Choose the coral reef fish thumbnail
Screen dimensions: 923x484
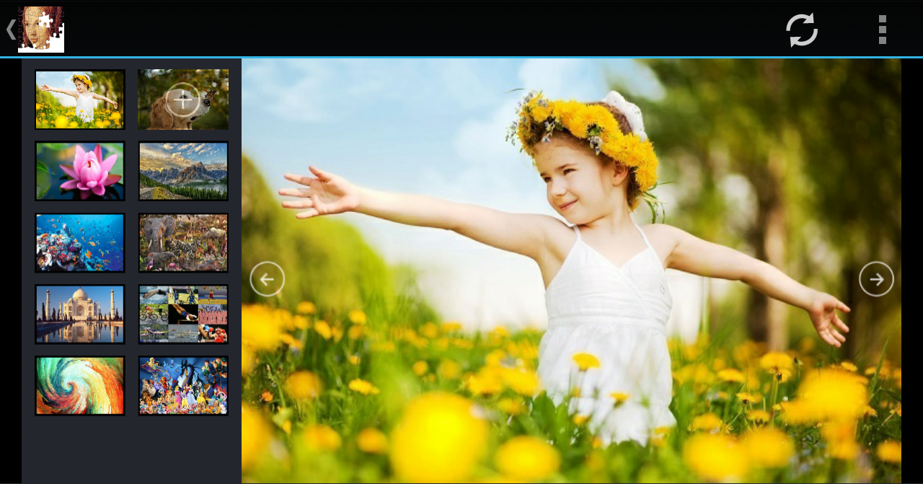[80, 242]
